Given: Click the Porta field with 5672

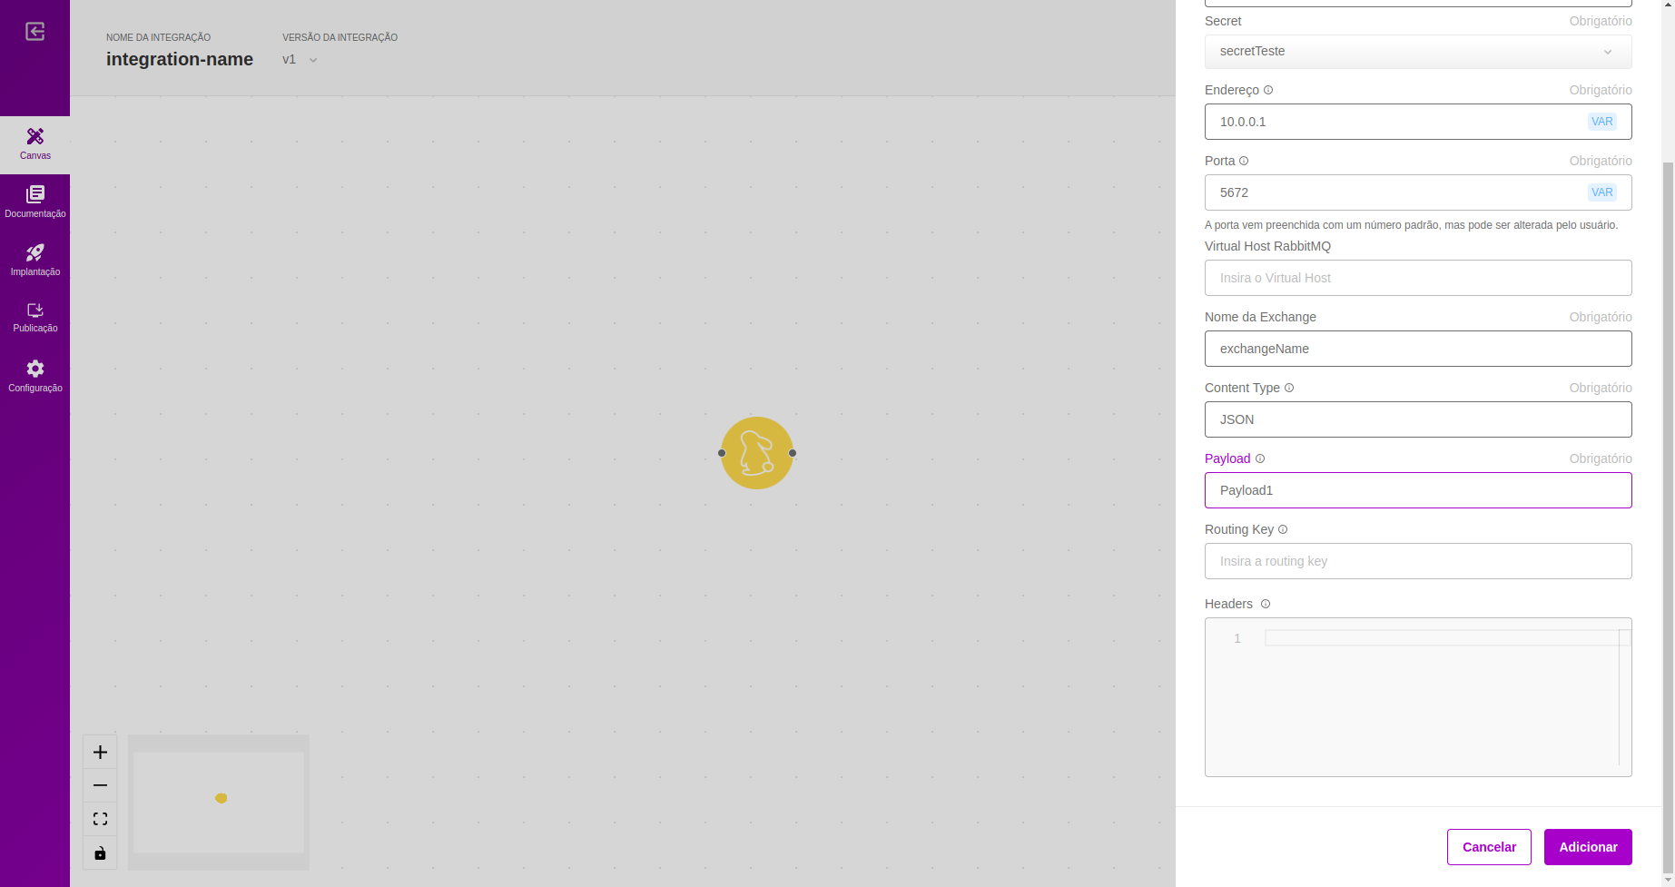Looking at the screenshot, I should (x=1418, y=192).
